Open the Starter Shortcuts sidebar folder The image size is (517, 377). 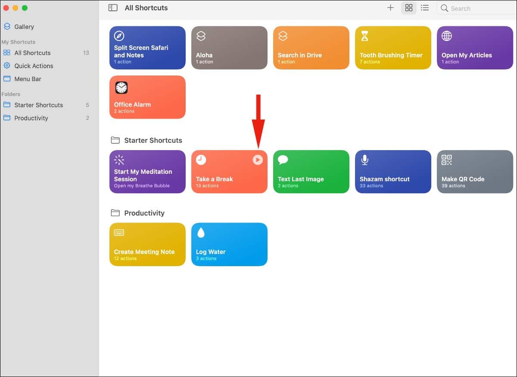point(38,105)
